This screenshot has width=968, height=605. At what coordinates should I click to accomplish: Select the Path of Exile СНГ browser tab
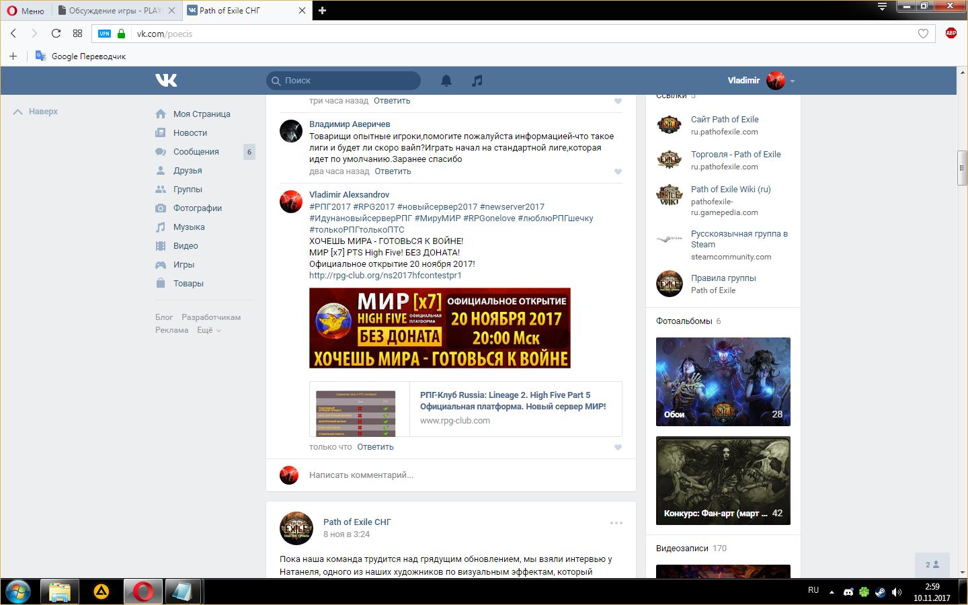coord(246,11)
